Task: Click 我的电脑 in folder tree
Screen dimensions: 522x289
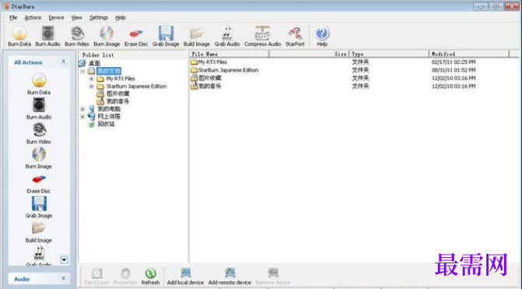Action: pyautogui.click(x=109, y=109)
